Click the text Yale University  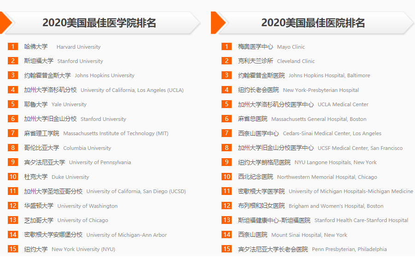pos(69,104)
